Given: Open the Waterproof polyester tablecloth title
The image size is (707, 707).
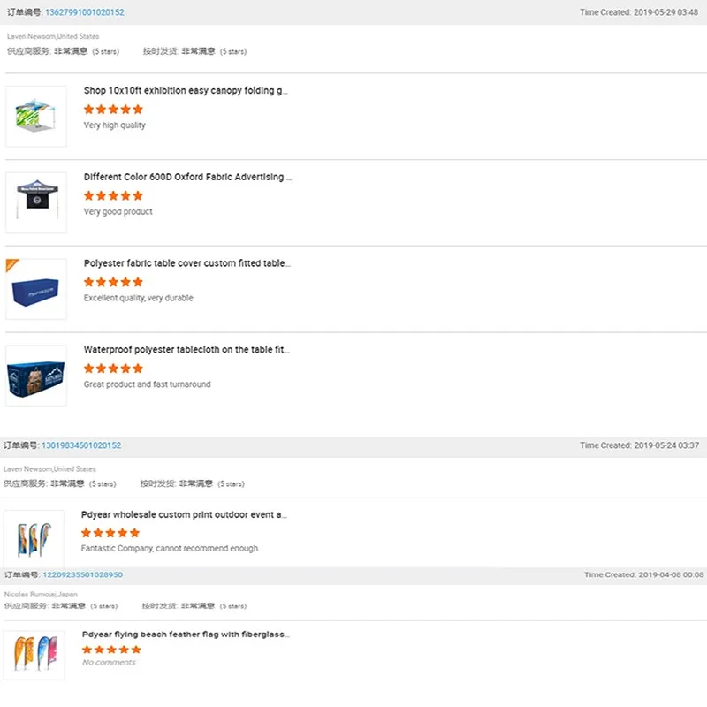Looking at the screenshot, I should pos(186,350).
